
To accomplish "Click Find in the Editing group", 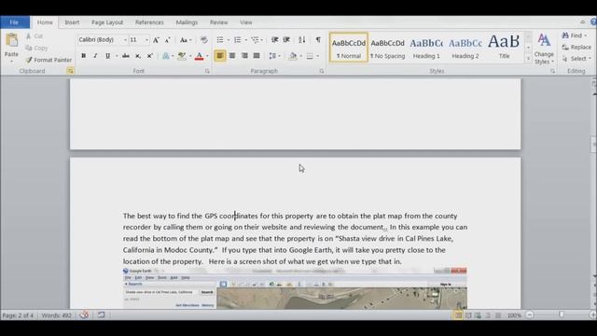I will tap(574, 35).
